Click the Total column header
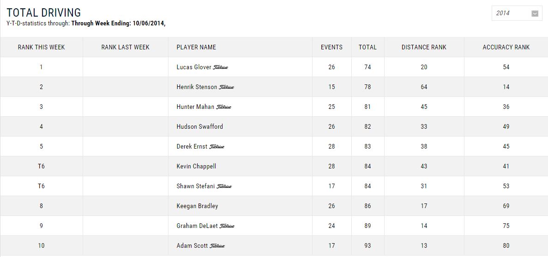 point(367,47)
